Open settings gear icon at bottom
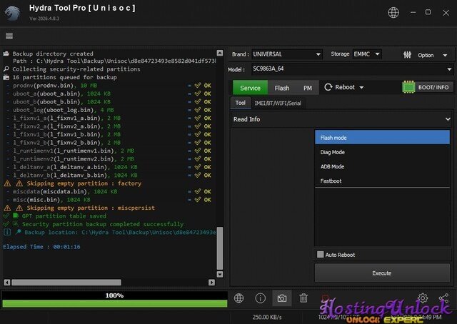 click(423, 298)
